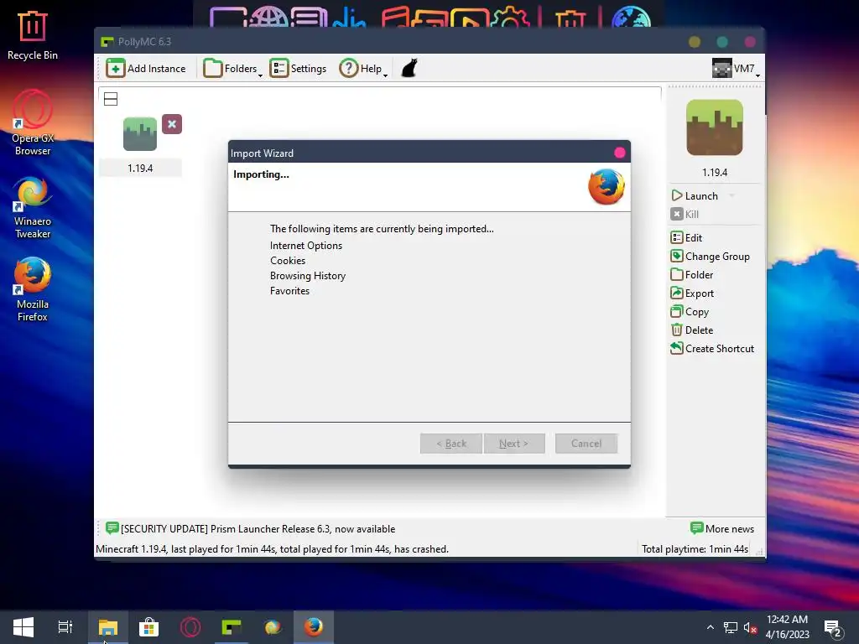
Task: Click the Firefox logo in Import Wizard
Action: coord(607,187)
